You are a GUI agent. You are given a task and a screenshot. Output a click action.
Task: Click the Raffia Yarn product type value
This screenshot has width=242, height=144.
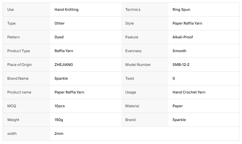pyautogui.click(x=64, y=51)
